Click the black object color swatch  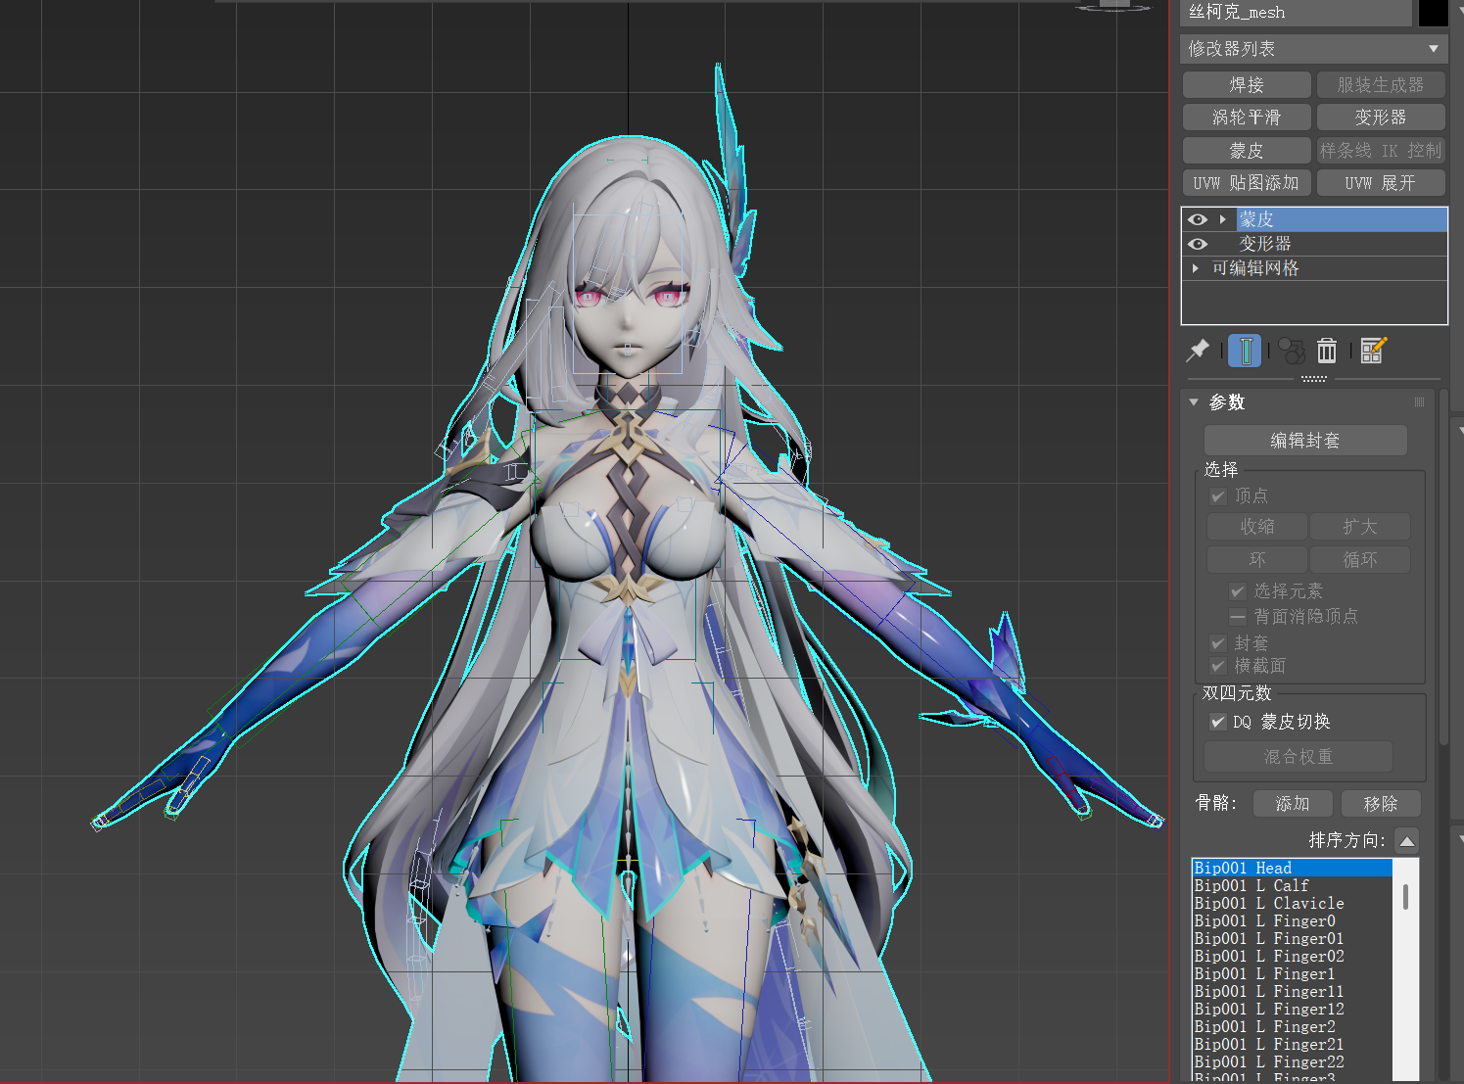(1433, 13)
